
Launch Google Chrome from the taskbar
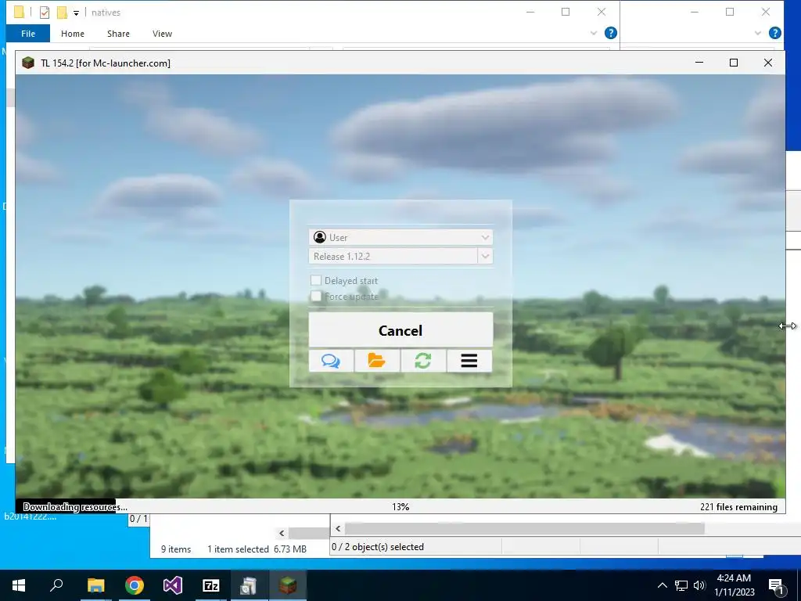pos(135,585)
